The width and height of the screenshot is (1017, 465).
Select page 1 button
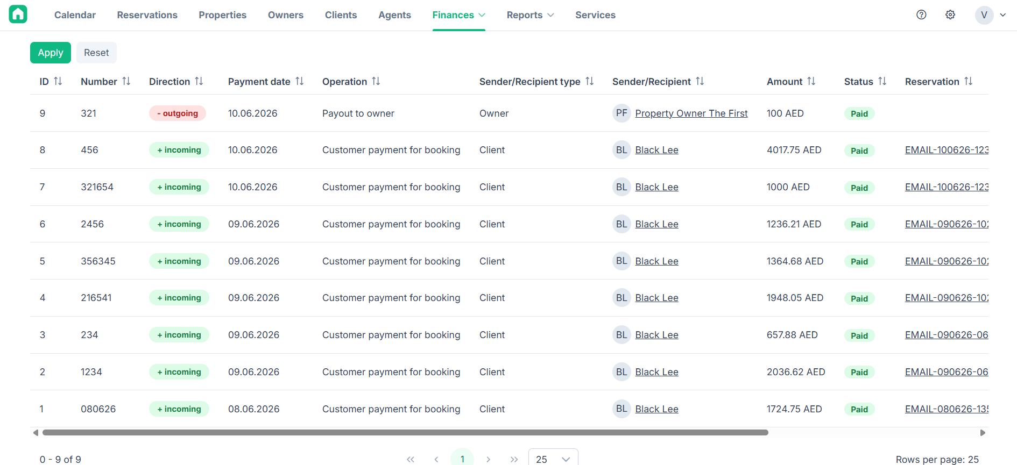(462, 459)
